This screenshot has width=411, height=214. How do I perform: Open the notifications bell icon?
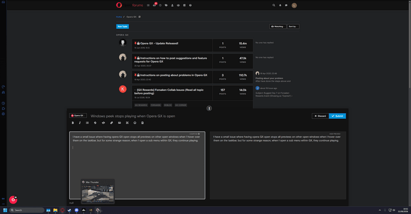click(280, 5)
